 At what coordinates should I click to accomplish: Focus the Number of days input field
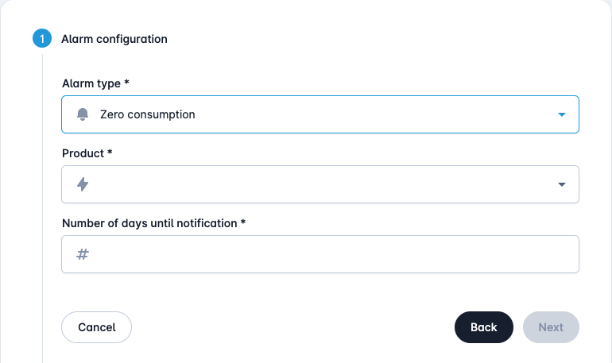(320, 254)
